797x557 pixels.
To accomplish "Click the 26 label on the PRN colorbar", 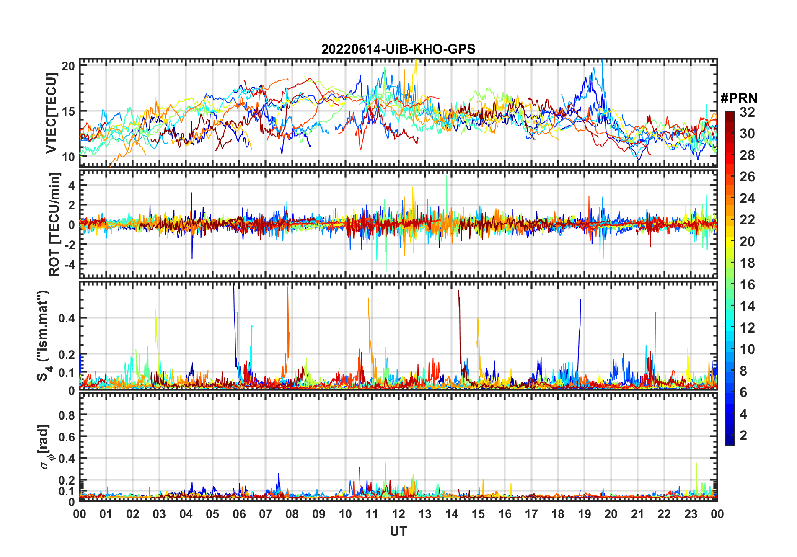I will pyautogui.click(x=747, y=177).
